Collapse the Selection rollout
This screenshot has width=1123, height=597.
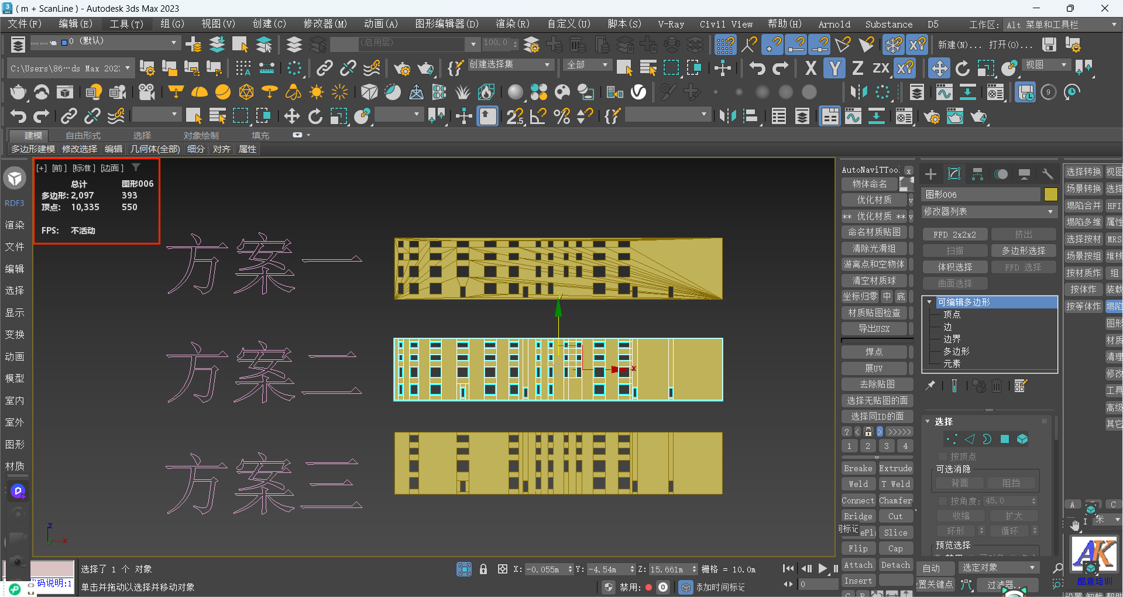point(928,421)
